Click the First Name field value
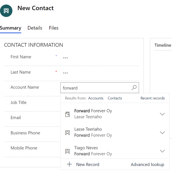This screenshot has height=172, width=172. [65, 58]
